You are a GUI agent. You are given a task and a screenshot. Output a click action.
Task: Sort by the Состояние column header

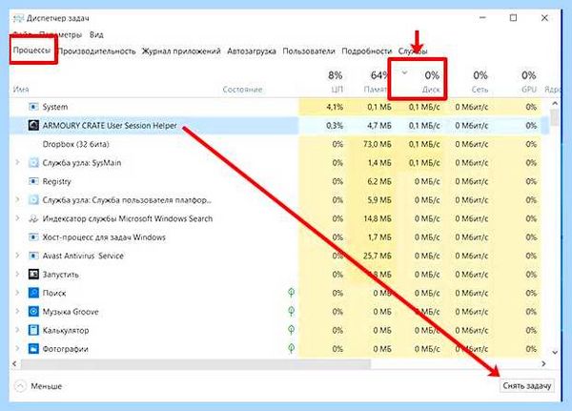[x=242, y=90]
